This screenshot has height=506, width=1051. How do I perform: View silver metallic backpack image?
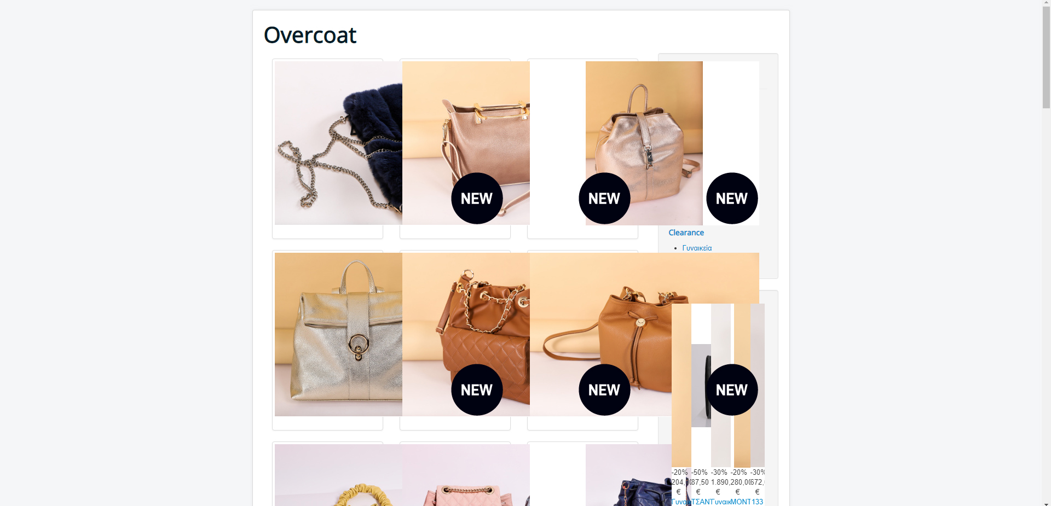[x=644, y=143]
